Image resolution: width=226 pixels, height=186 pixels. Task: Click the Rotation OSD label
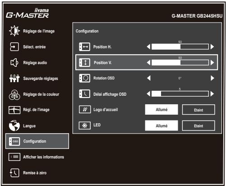[x=104, y=78]
